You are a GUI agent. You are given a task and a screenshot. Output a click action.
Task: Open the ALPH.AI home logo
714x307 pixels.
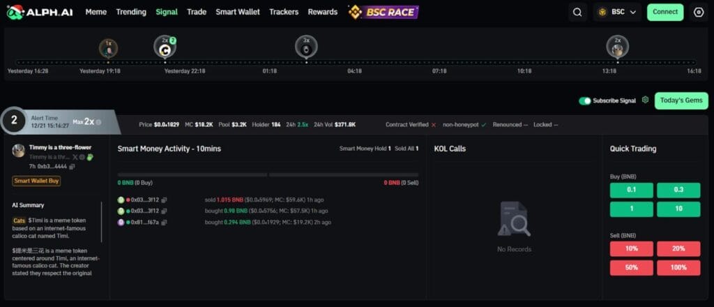pyautogui.click(x=39, y=13)
